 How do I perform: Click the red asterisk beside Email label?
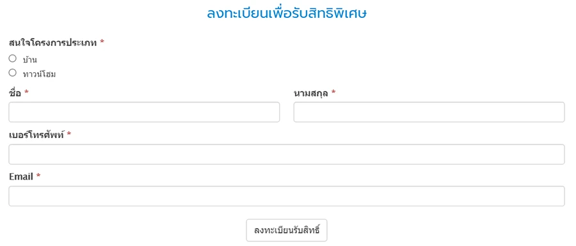[38, 176]
